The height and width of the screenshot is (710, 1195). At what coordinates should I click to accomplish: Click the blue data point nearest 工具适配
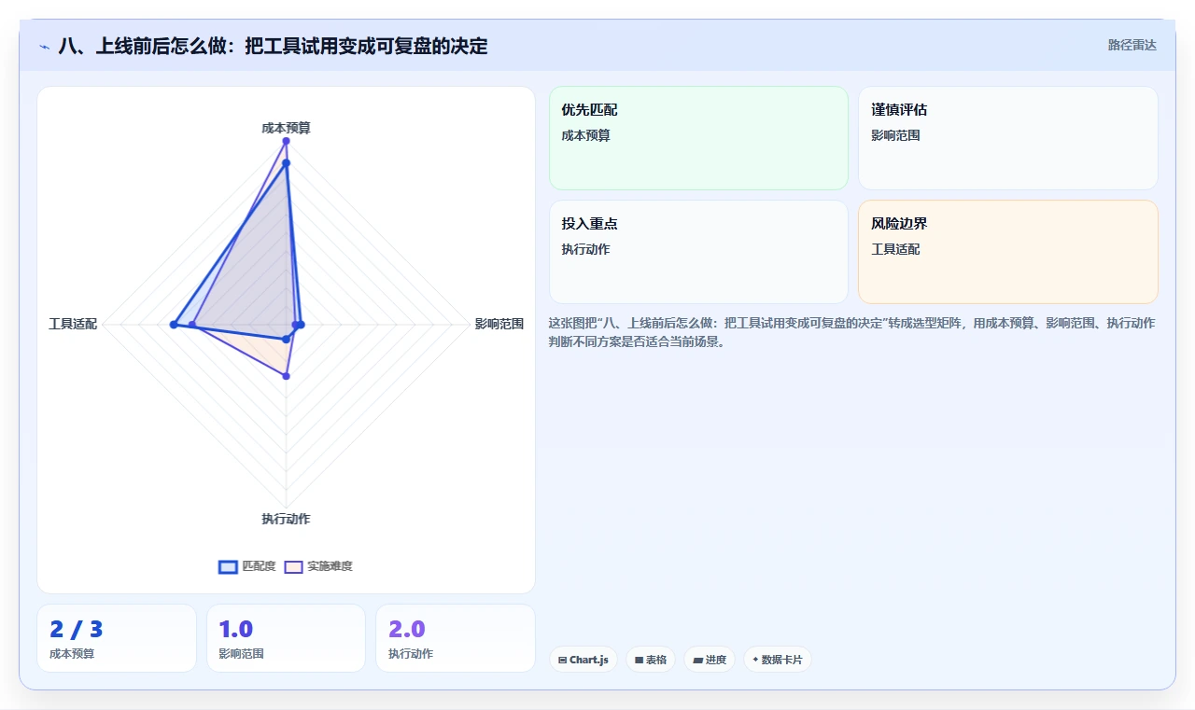pos(173,325)
